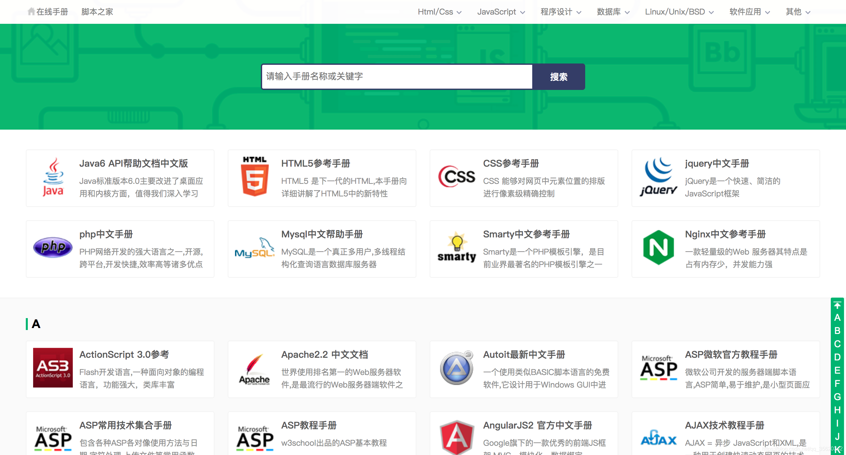Click description 占有内存少，并发能力强
Viewport: 846px width, 455px height.
(x=728, y=265)
